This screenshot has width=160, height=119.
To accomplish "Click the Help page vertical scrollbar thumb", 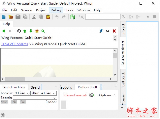I will (x=115, y=55).
